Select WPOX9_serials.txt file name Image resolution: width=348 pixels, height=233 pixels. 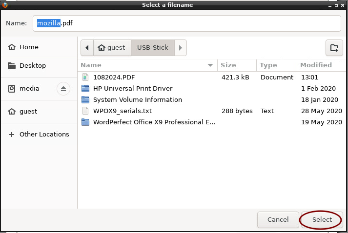pyautogui.click(x=123, y=111)
